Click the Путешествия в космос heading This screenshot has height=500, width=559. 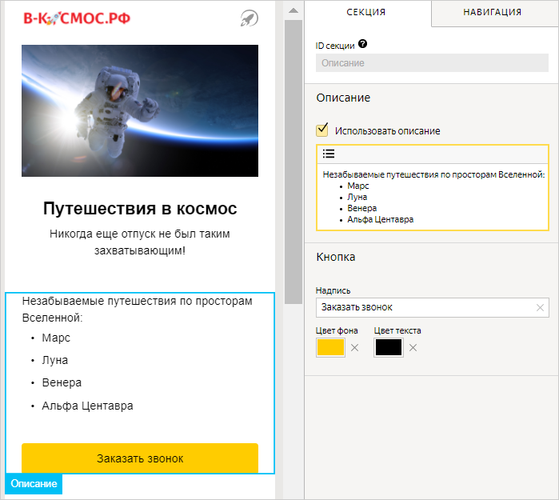(x=140, y=209)
